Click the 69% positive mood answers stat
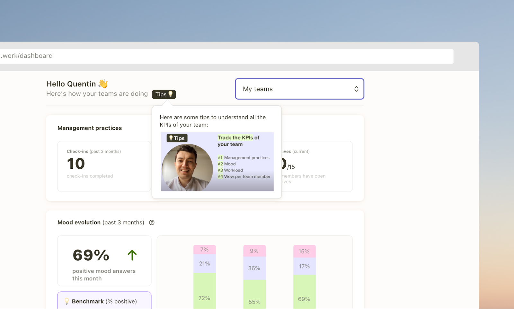The image size is (514, 309). click(x=91, y=255)
